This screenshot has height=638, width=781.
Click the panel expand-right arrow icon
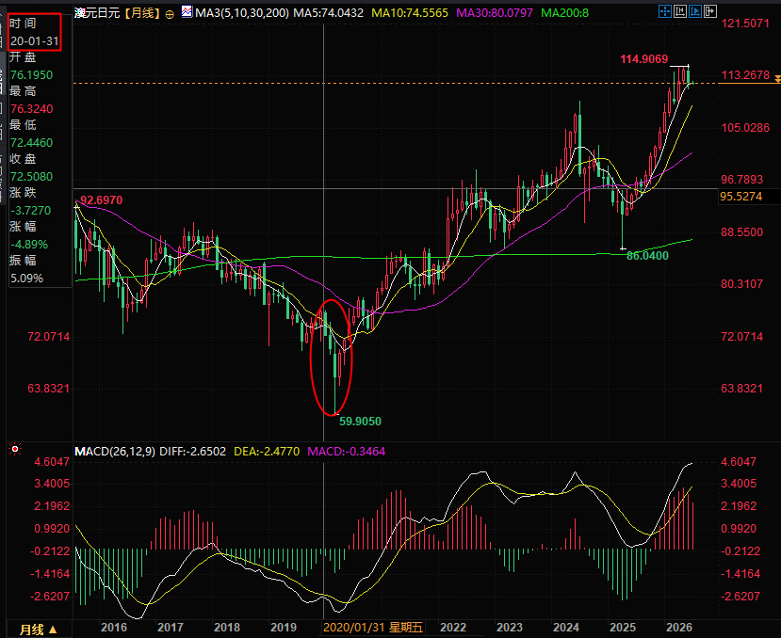709,11
